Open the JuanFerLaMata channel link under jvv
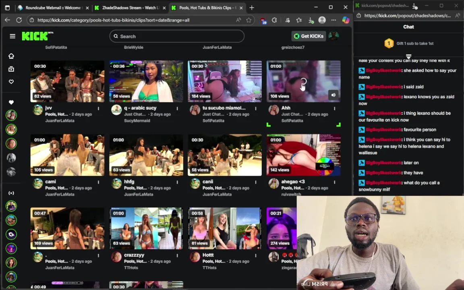This screenshot has width=464, height=290. click(x=60, y=121)
